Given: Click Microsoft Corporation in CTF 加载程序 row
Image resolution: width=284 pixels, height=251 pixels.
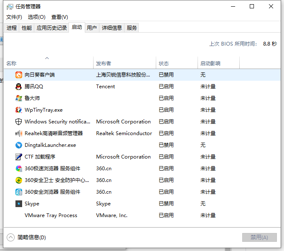Looking at the screenshot, I should pyautogui.click(x=123, y=157).
